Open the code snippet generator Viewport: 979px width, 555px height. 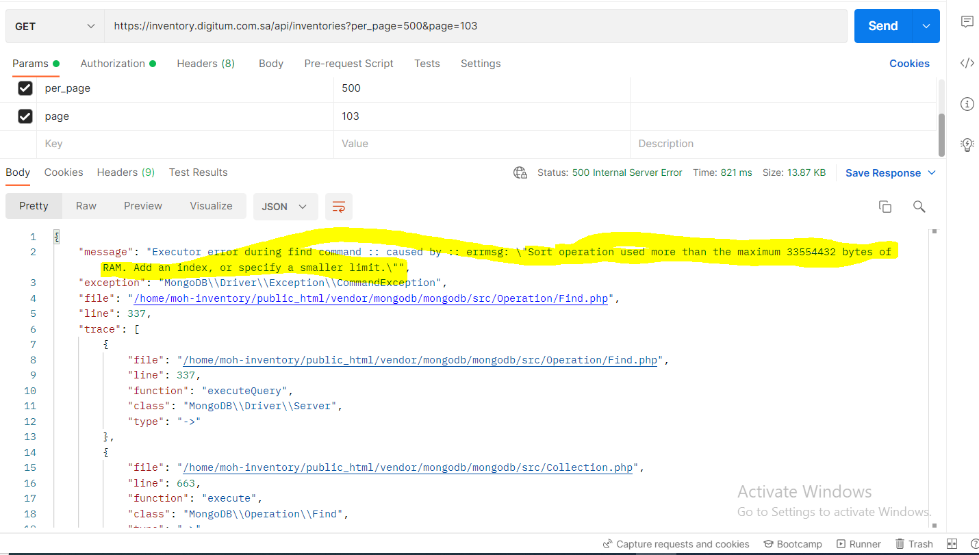click(x=967, y=62)
